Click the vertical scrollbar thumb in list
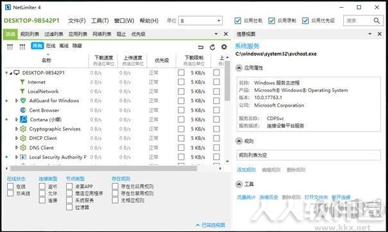The height and width of the screenshot is (232, 388). coord(227,81)
